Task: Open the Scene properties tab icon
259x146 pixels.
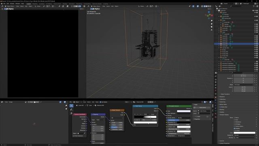Action: (216, 88)
